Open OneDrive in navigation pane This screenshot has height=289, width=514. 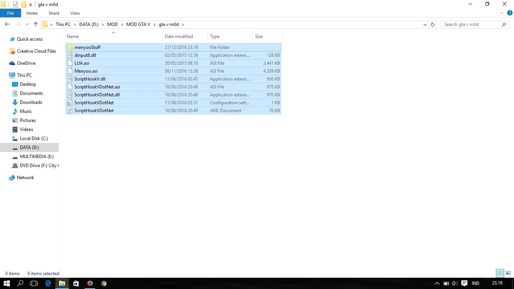point(26,63)
